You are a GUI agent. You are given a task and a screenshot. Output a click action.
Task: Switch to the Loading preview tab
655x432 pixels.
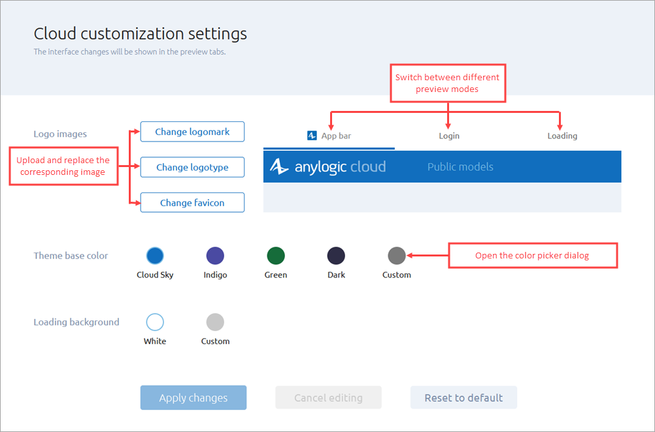pos(562,136)
